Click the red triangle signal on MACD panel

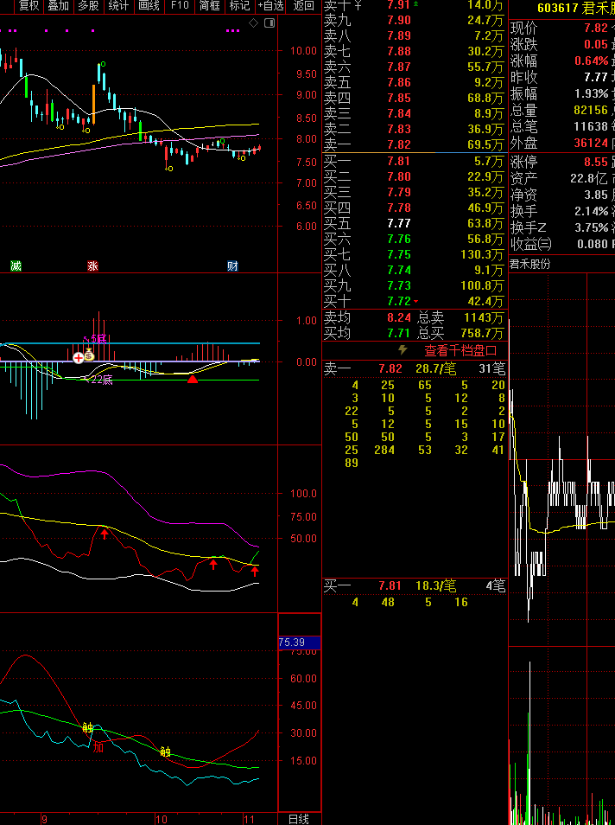click(x=193, y=378)
